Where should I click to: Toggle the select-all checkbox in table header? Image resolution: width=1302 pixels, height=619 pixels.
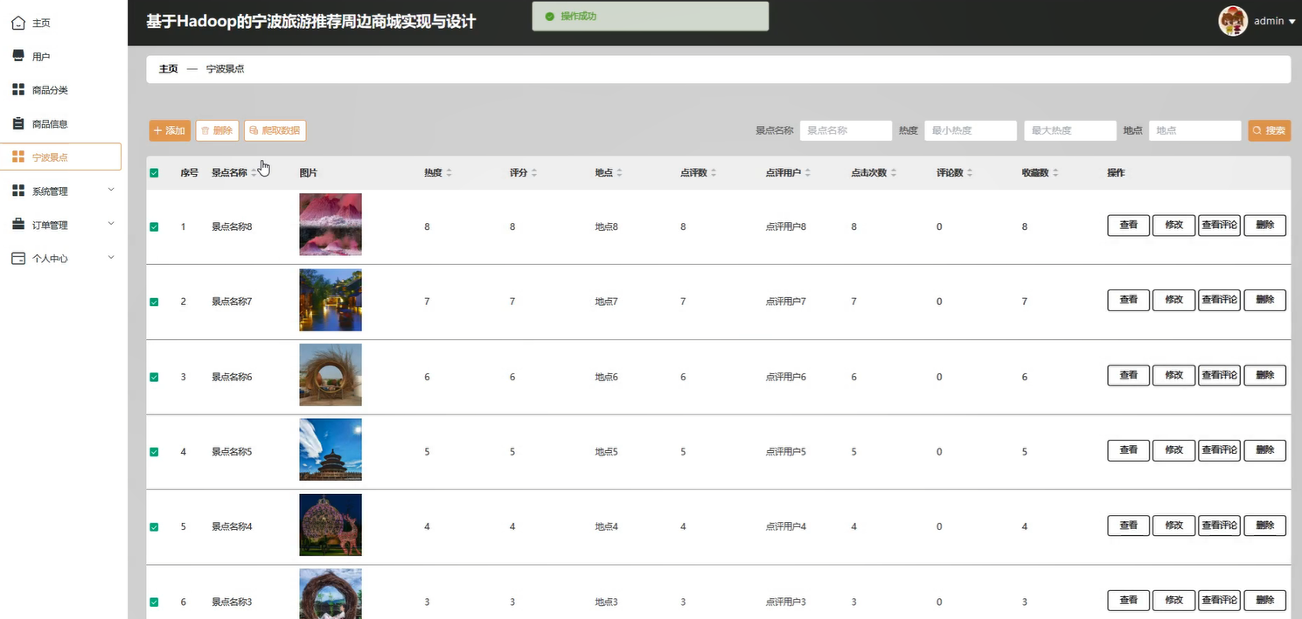[154, 173]
